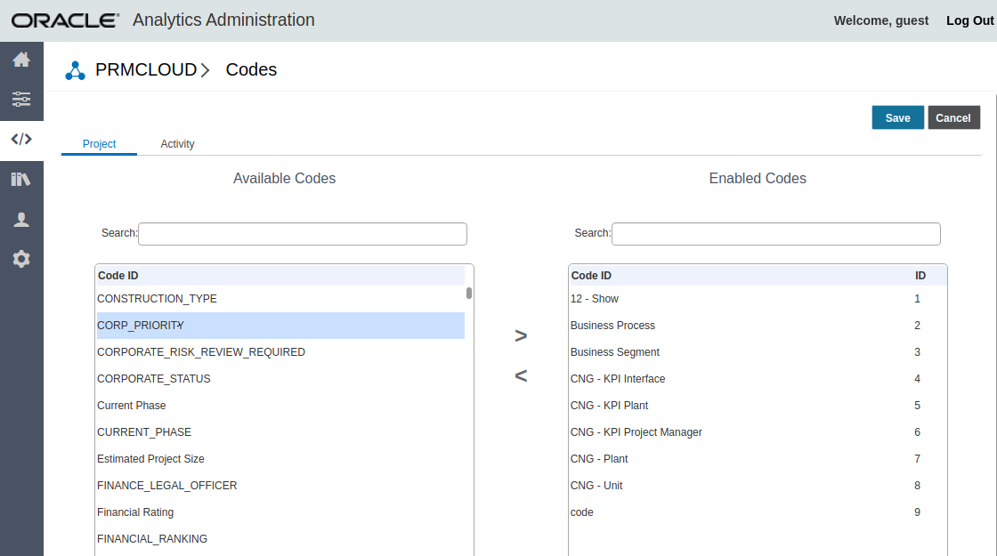
Task: Switch to the Project tab
Action: point(99,143)
